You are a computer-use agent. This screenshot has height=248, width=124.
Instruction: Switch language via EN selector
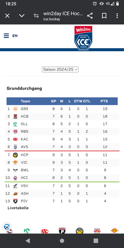tap(15, 36)
